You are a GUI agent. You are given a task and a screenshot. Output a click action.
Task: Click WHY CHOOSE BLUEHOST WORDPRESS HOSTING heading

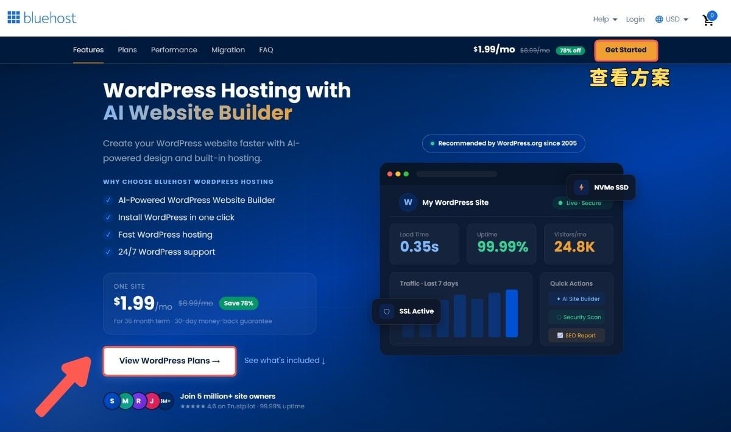(188, 182)
